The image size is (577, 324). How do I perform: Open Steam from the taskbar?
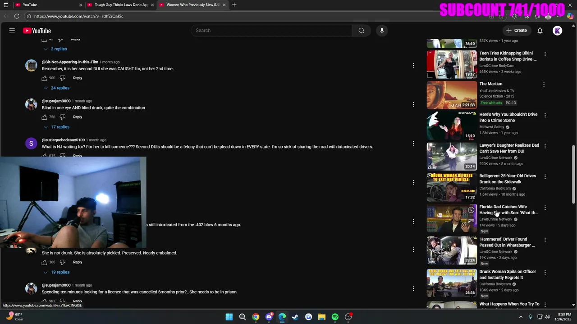[295, 317]
